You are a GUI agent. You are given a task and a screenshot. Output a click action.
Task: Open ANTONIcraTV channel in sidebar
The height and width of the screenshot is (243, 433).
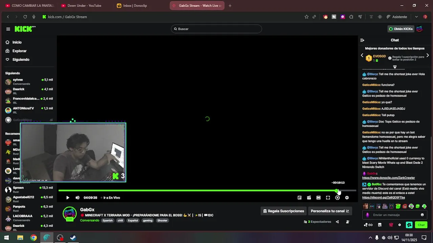coord(29,110)
